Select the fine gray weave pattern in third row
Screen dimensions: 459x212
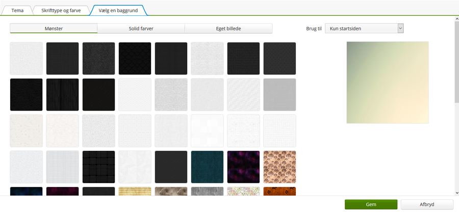click(x=98, y=130)
